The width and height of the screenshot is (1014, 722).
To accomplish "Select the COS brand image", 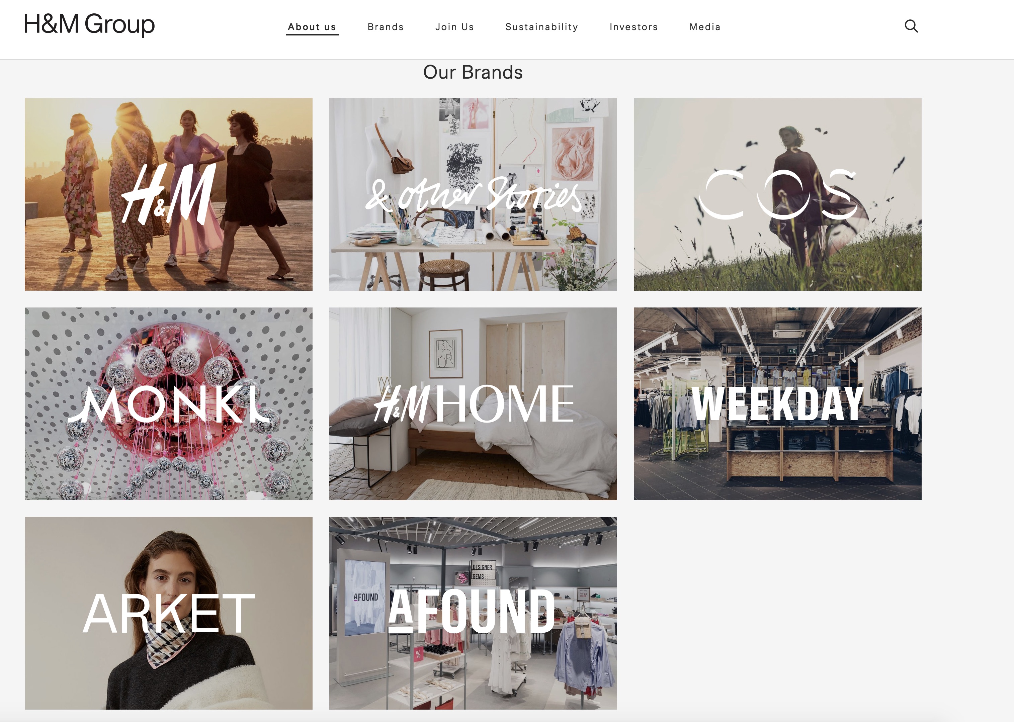I will 777,194.
